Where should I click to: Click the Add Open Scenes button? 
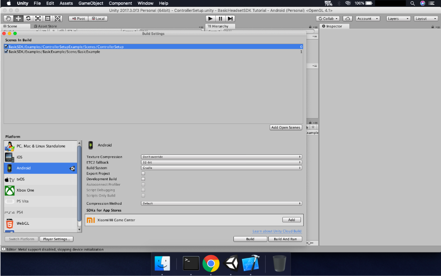[x=286, y=128]
